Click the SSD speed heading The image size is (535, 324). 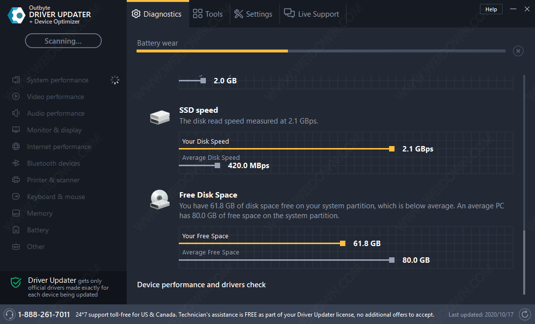[x=198, y=110]
